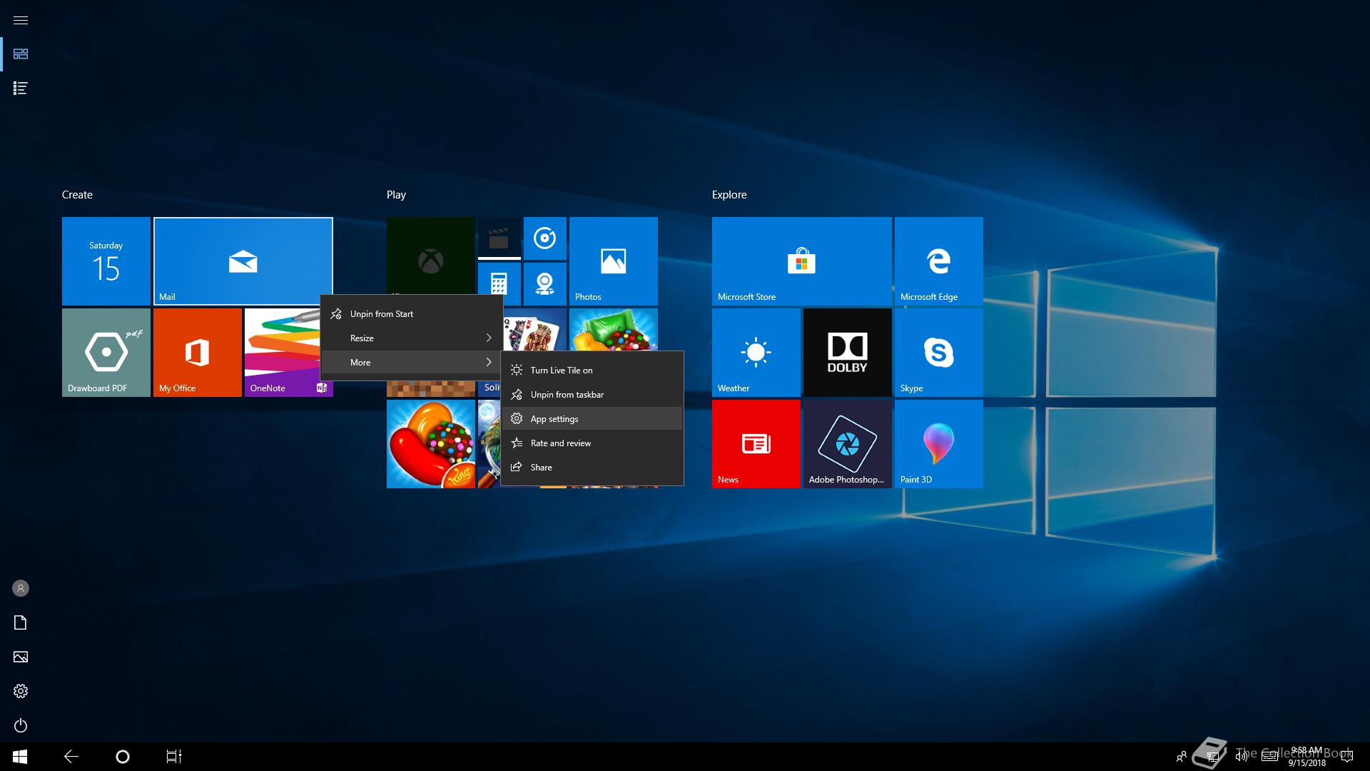Open the People icon in system tray

click(x=1182, y=757)
